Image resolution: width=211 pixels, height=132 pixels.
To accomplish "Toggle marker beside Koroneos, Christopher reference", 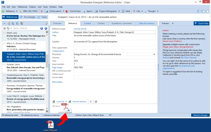I will coord(5,85).
